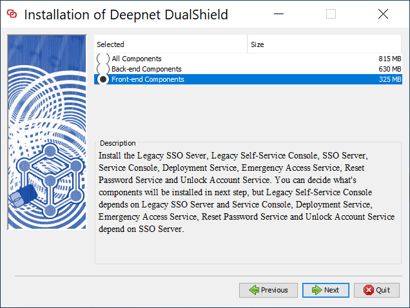Screen dimensions: 410x308
Task: Click the green left arrow icon on Previous
Action: pos(253,290)
